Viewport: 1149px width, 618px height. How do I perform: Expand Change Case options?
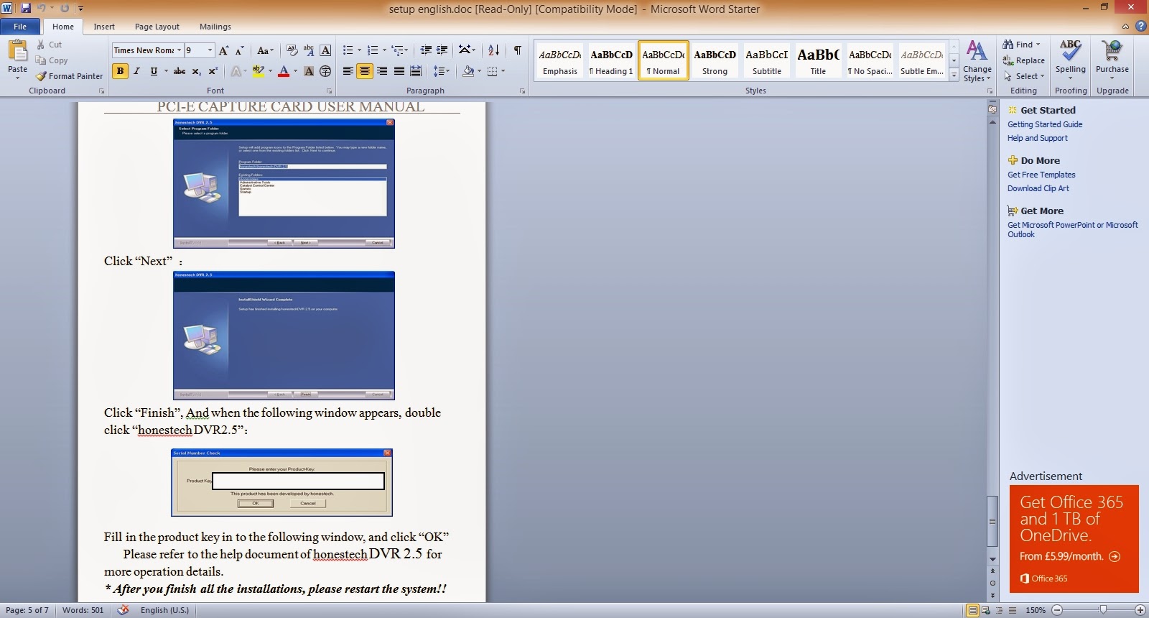pos(265,50)
